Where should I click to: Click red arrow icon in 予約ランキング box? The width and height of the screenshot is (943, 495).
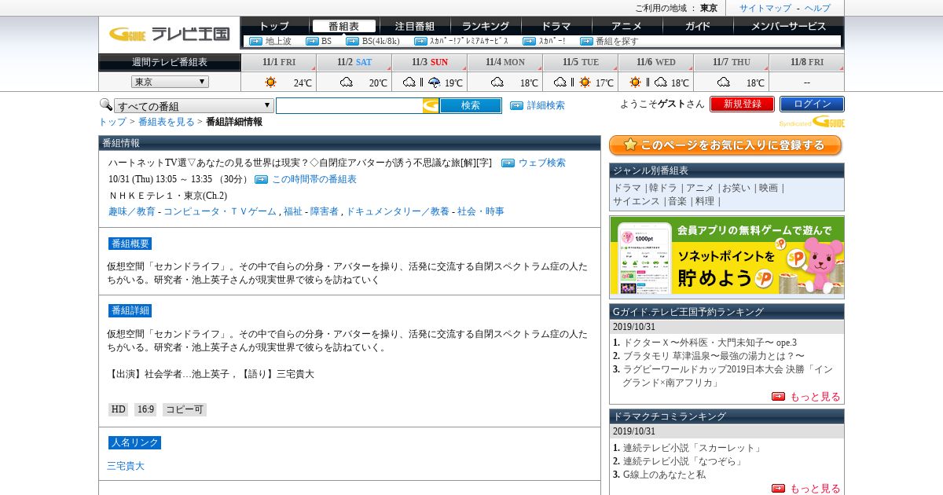coord(778,397)
